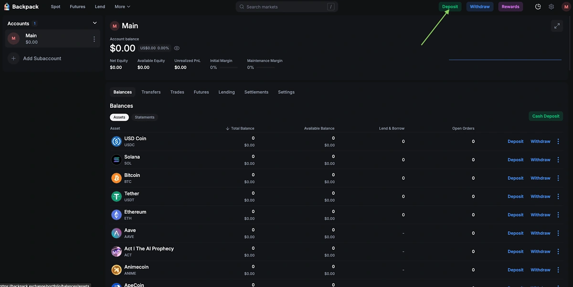Click the Withdraw button in header
This screenshot has width=573, height=287.
[x=480, y=7]
